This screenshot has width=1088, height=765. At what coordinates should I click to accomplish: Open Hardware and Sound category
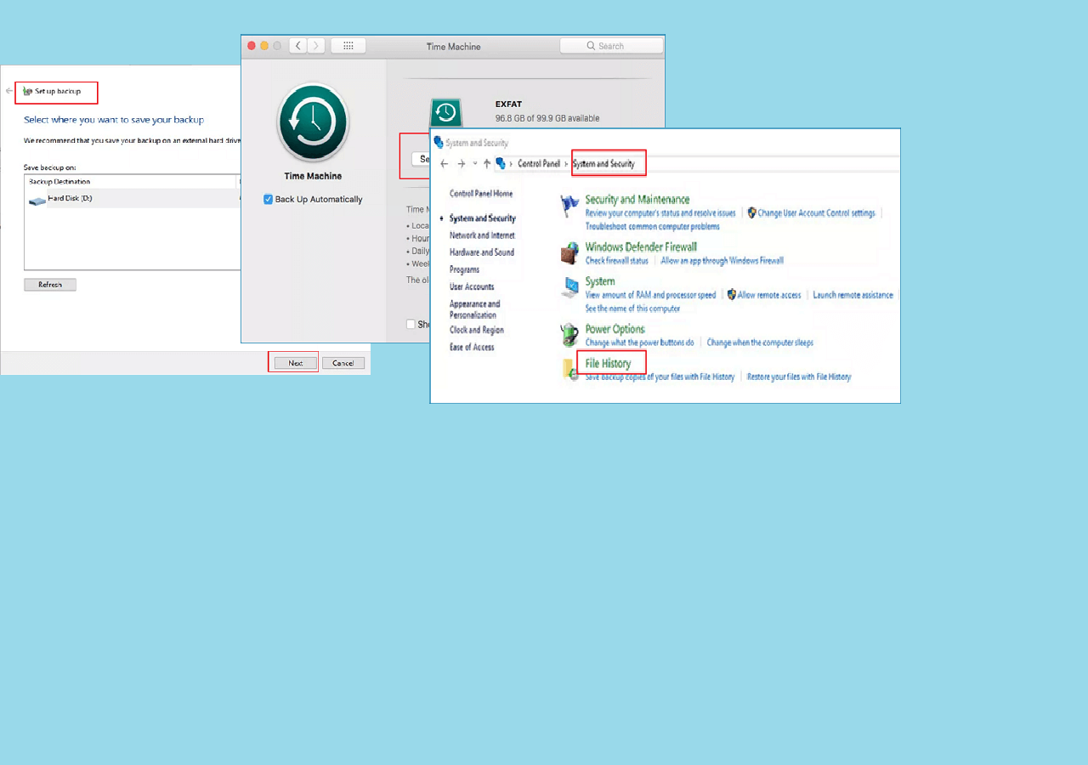[482, 252]
